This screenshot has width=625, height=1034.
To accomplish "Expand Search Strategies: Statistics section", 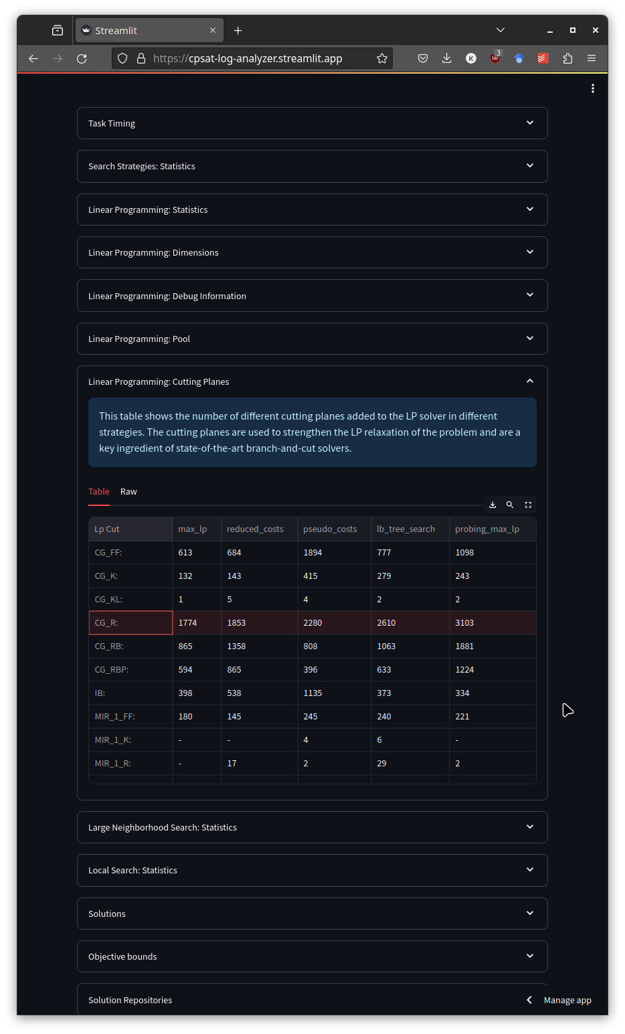I will point(312,166).
